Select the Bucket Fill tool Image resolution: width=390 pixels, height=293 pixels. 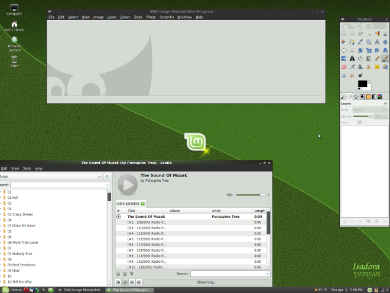pos(360,59)
